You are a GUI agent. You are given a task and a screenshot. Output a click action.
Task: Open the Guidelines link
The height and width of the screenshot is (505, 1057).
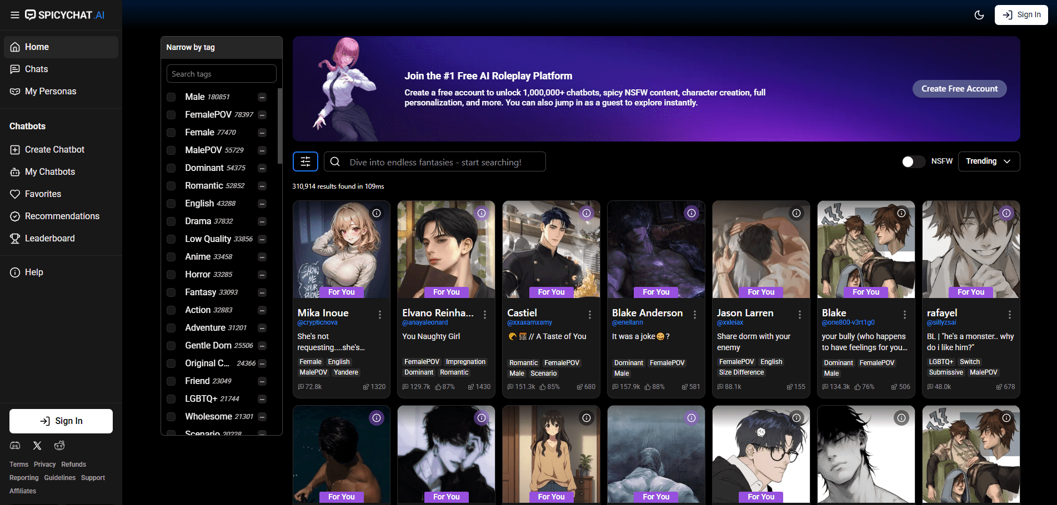pos(60,478)
